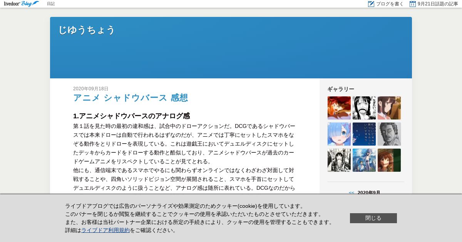Open article title アニメ シャドウバース 感想

pyautogui.click(x=131, y=98)
